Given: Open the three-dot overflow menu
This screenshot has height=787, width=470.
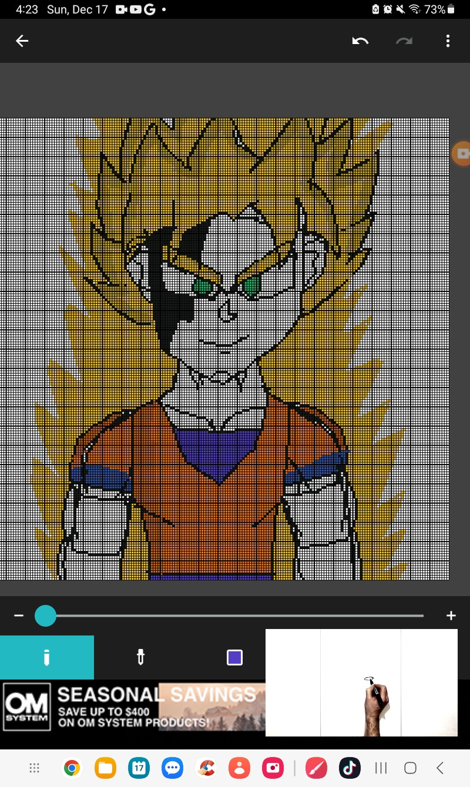Looking at the screenshot, I should [x=448, y=41].
